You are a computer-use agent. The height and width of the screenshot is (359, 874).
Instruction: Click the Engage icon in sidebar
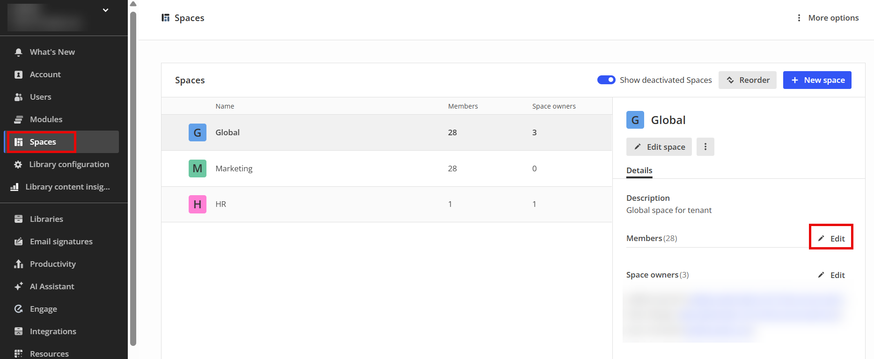(x=19, y=309)
